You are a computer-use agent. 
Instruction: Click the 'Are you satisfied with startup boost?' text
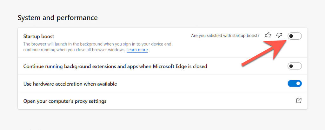225,36
